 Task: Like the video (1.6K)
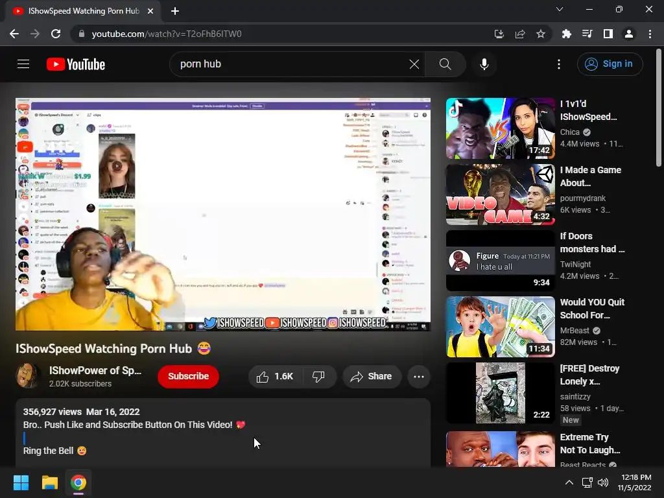[x=274, y=377]
